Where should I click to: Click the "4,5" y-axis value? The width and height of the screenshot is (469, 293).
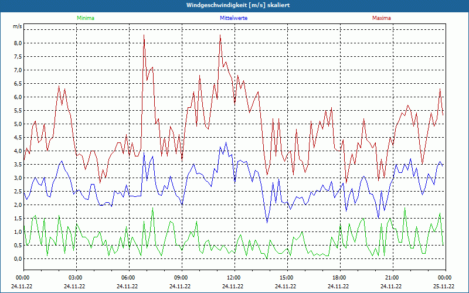pyautogui.click(x=18, y=137)
